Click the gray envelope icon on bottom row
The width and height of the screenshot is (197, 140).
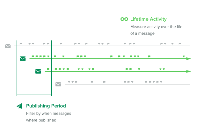click(x=58, y=84)
